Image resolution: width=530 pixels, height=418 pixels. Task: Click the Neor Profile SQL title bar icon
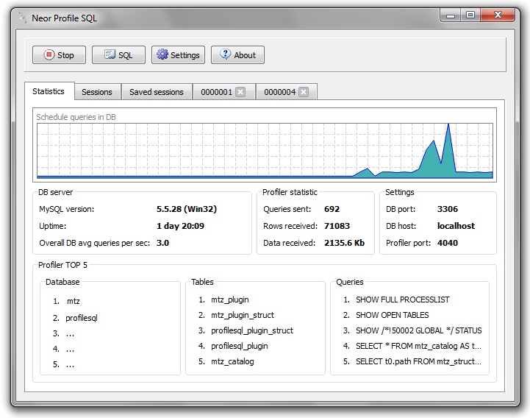pos(22,18)
